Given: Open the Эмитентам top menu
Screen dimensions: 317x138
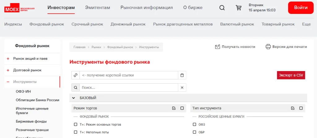Looking at the screenshot, I should coord(98,8).
